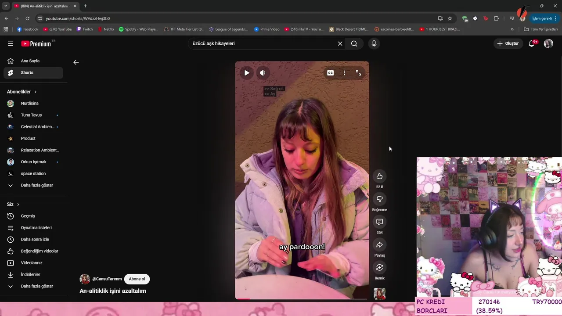Open the Twitch bookmark

click(85, 29)
